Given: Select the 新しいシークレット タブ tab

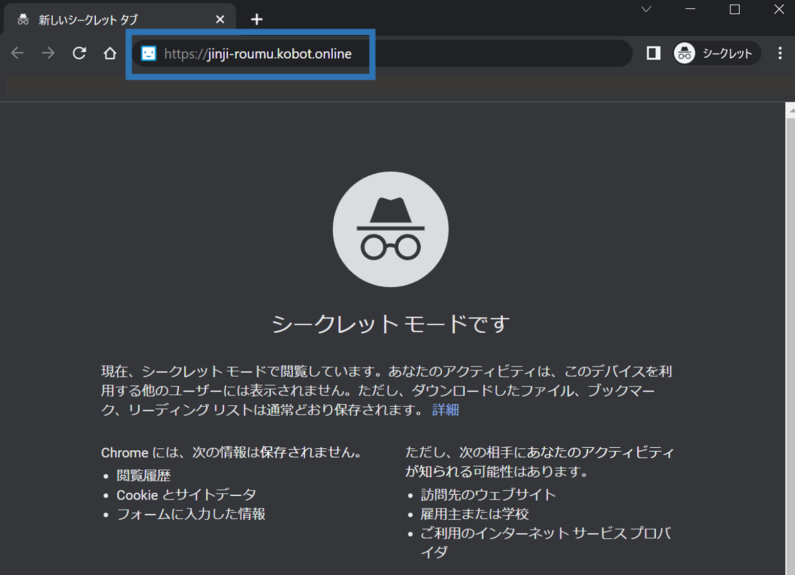Looking at the screenshot, I should [120, 20].
